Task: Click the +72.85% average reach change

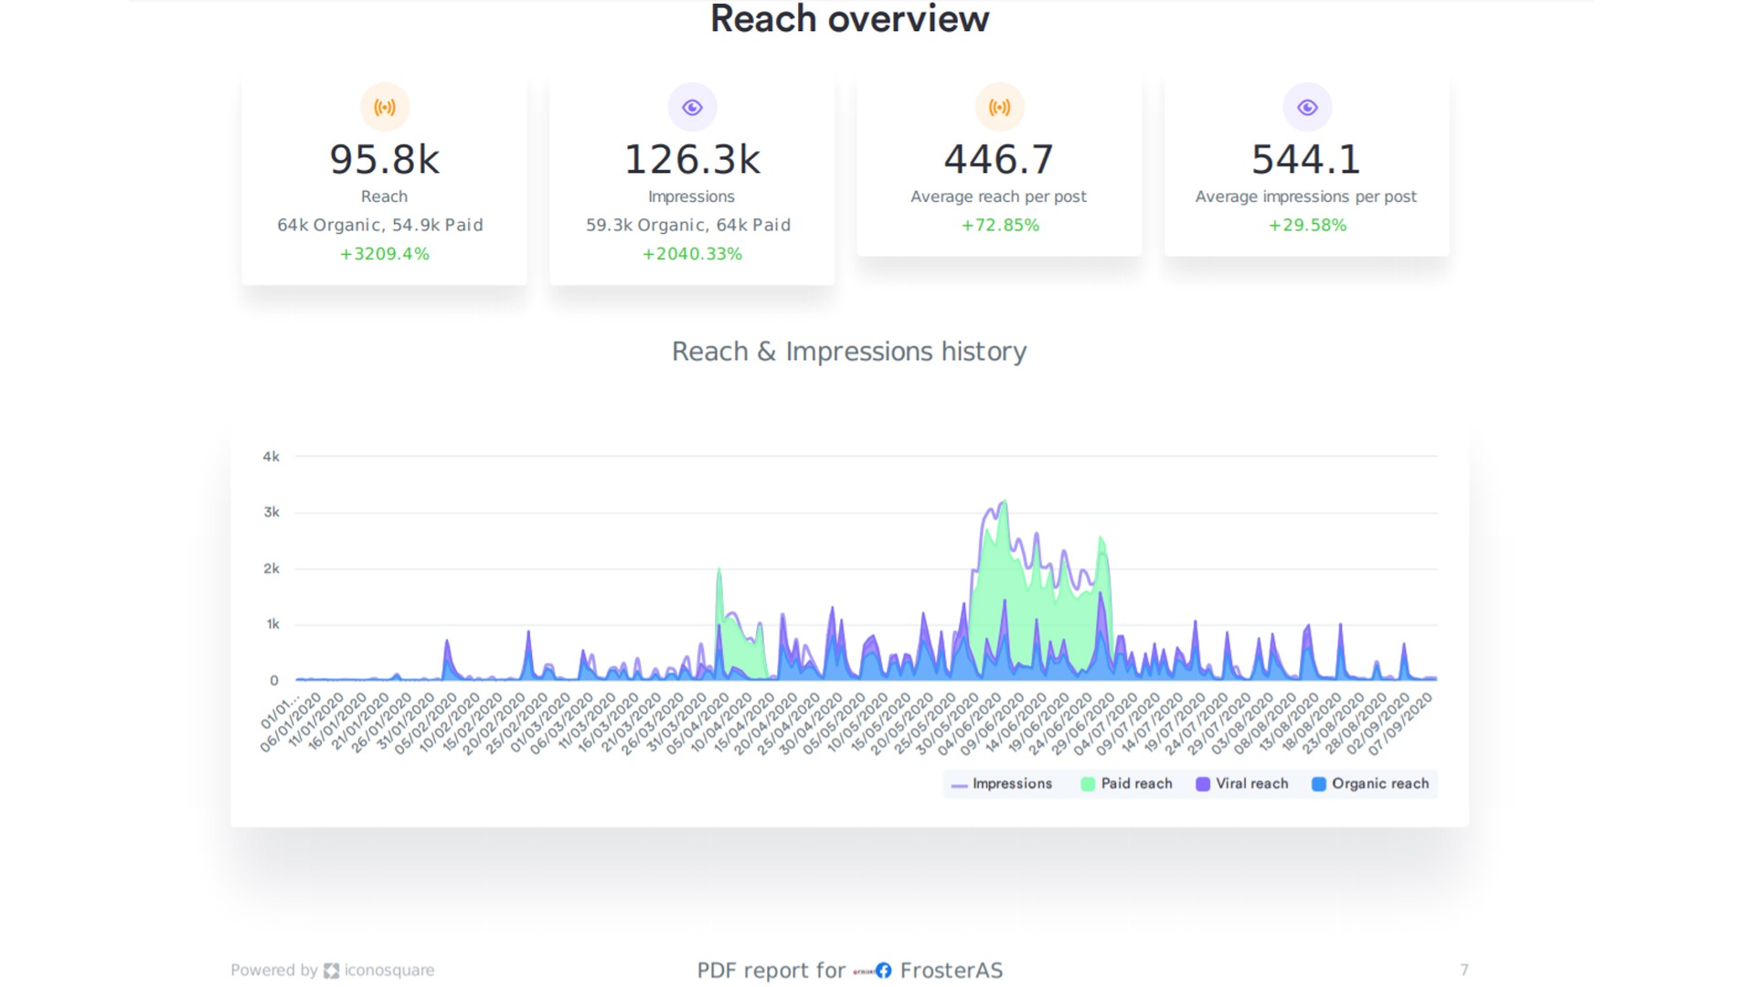Action: 999,226
